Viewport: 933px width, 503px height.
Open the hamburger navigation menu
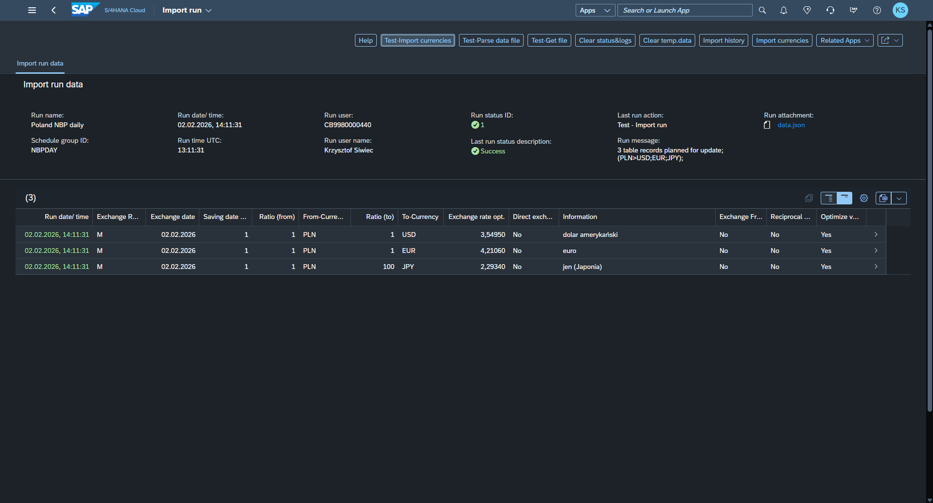[x=32, y=10]
